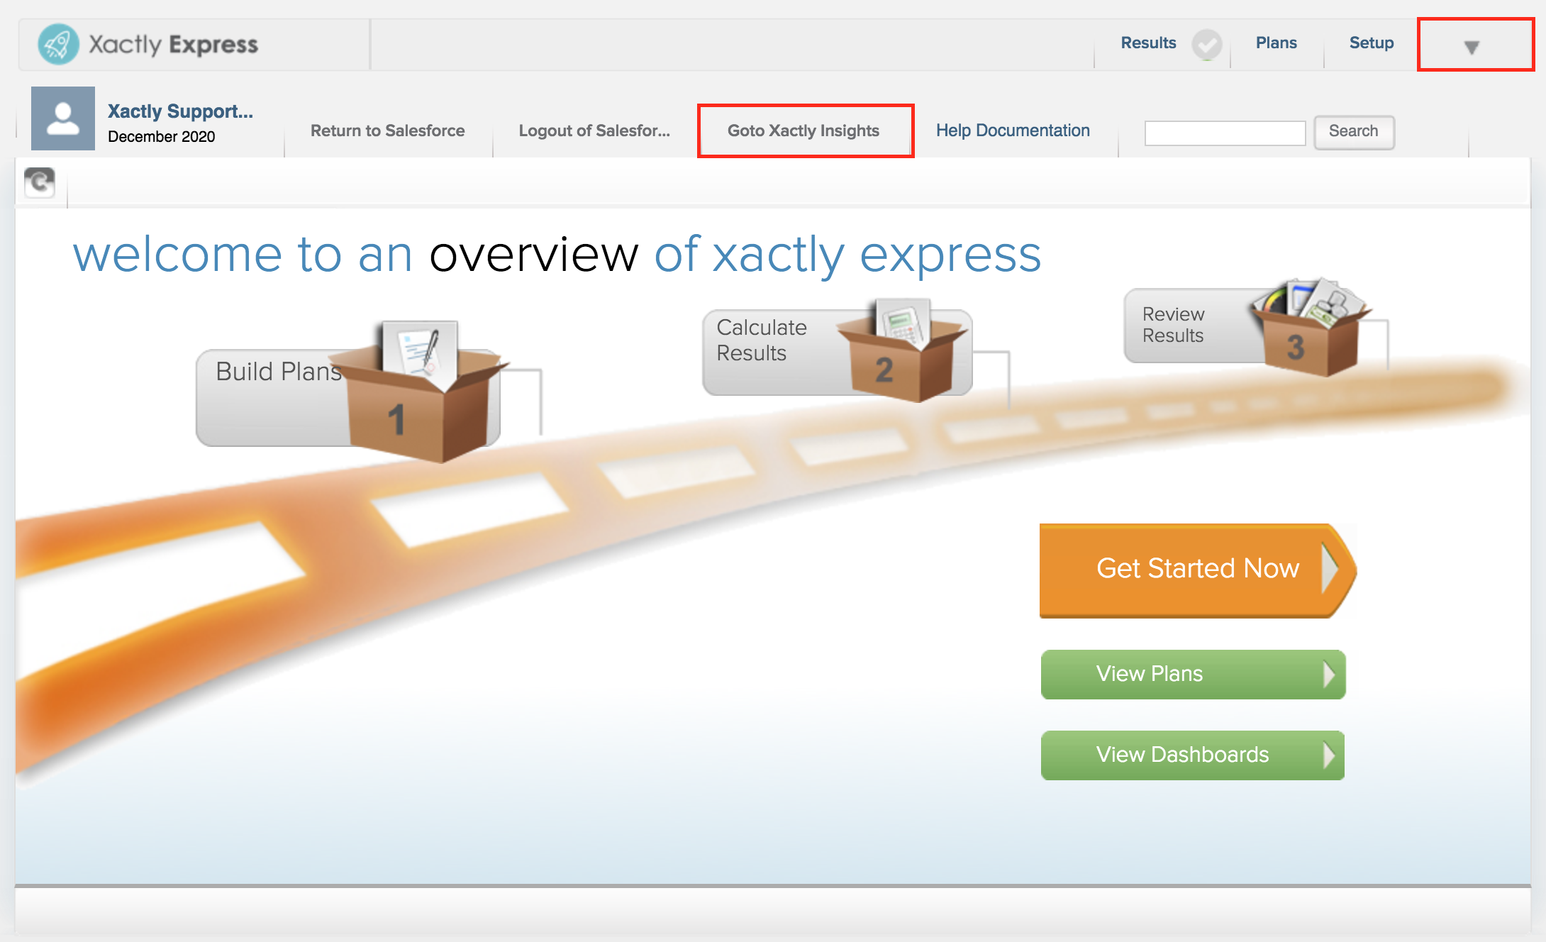Screen dimensions: 1546x942
Task: Choose Logout of Salesforce
Action: [x=594, y=131]
